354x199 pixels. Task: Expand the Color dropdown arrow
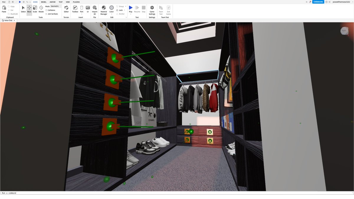coord(112,14)
